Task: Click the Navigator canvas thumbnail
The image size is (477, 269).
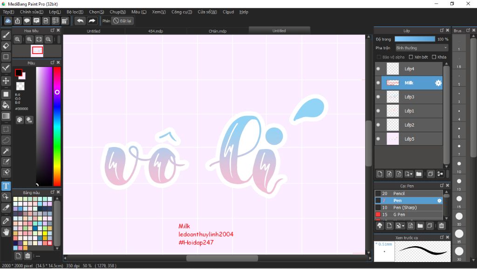Action: (37, 51)
